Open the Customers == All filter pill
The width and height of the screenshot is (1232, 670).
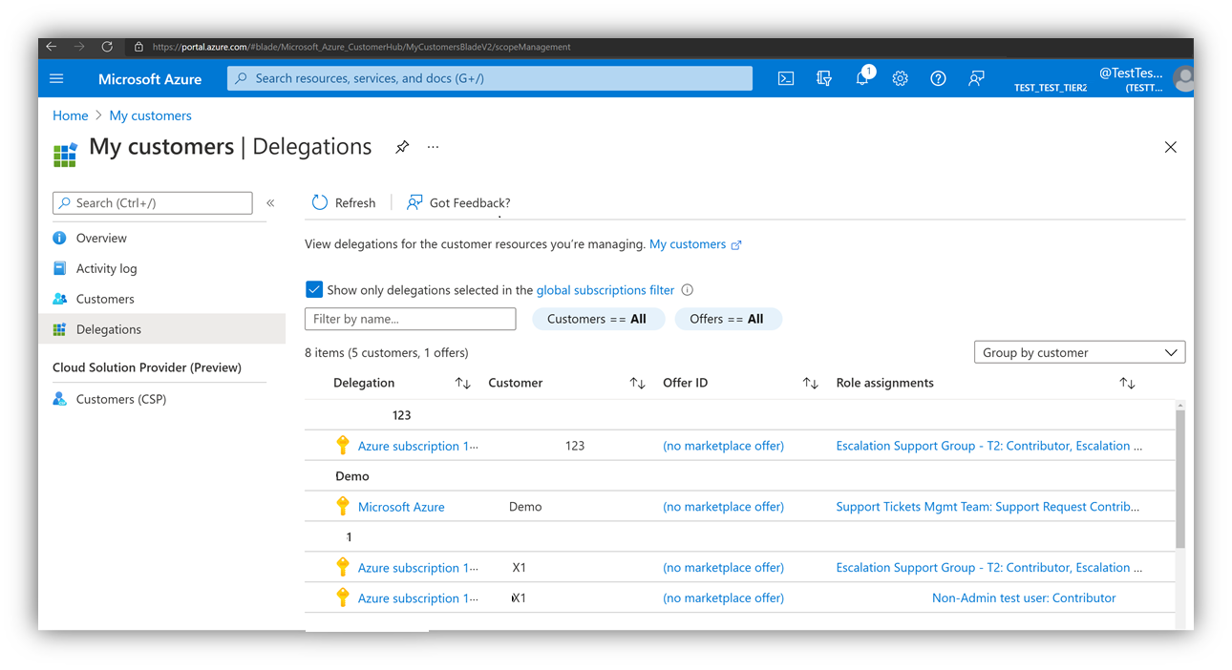pyautogui.click(x=597, y=319)
